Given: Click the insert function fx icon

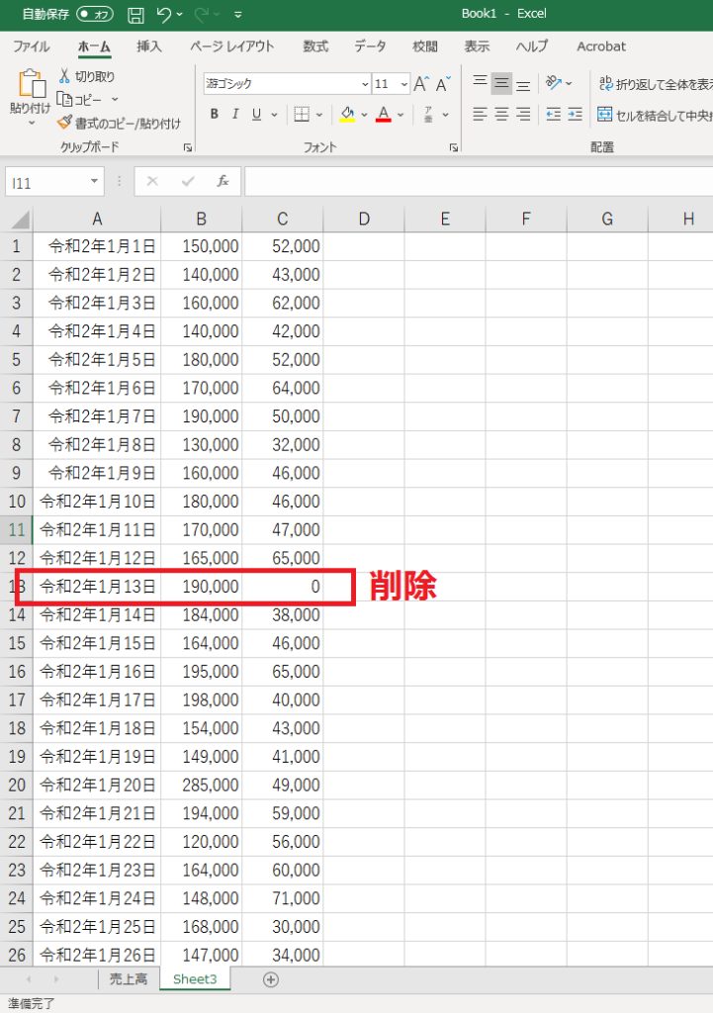Looking at the screenshot, I should coord(223,181).
